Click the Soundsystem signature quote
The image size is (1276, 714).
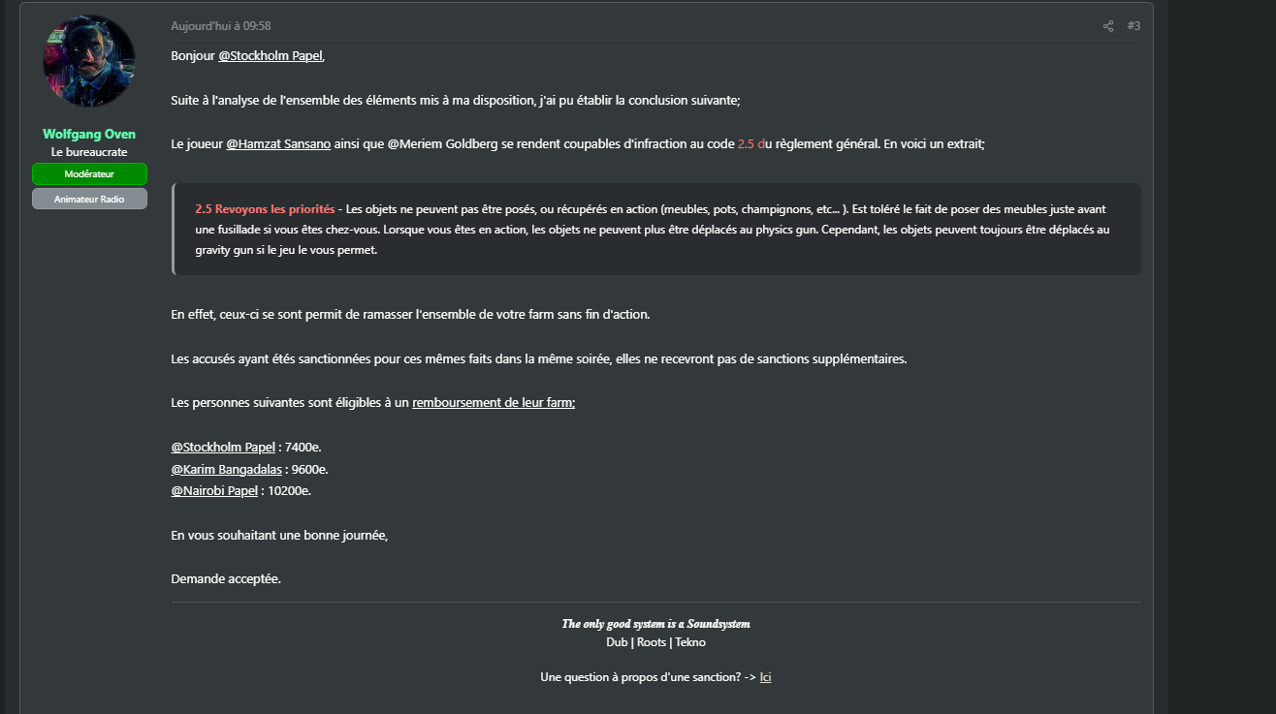click(x=655, y=624)
